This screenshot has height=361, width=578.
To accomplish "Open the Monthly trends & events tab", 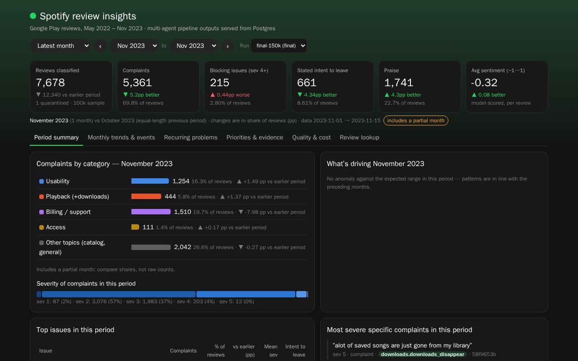I will (x=121, y=137).
